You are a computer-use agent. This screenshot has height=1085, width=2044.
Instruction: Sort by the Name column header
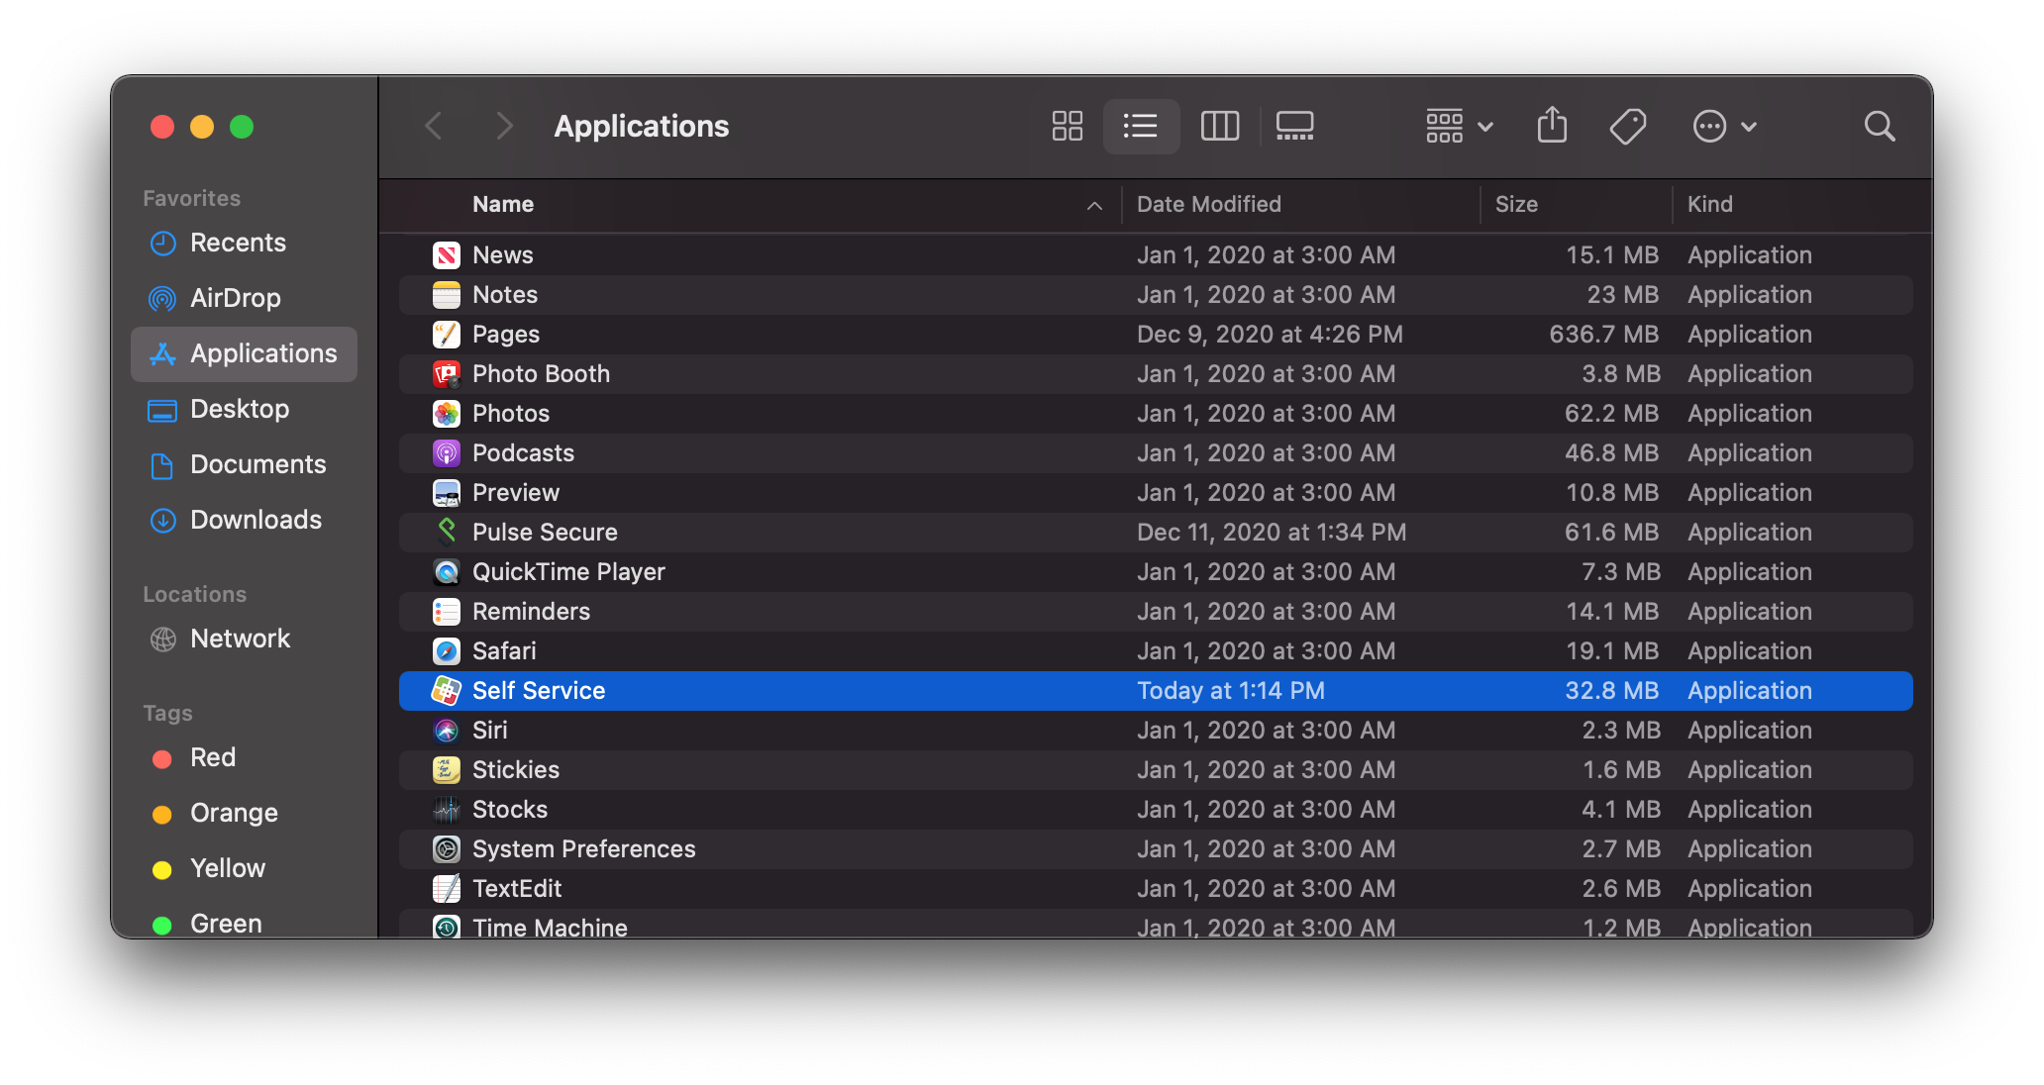click(x=503, y=204)
